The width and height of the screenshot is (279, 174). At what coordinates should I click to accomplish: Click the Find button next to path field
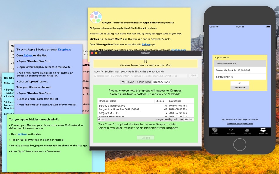[x=193, y=76]
